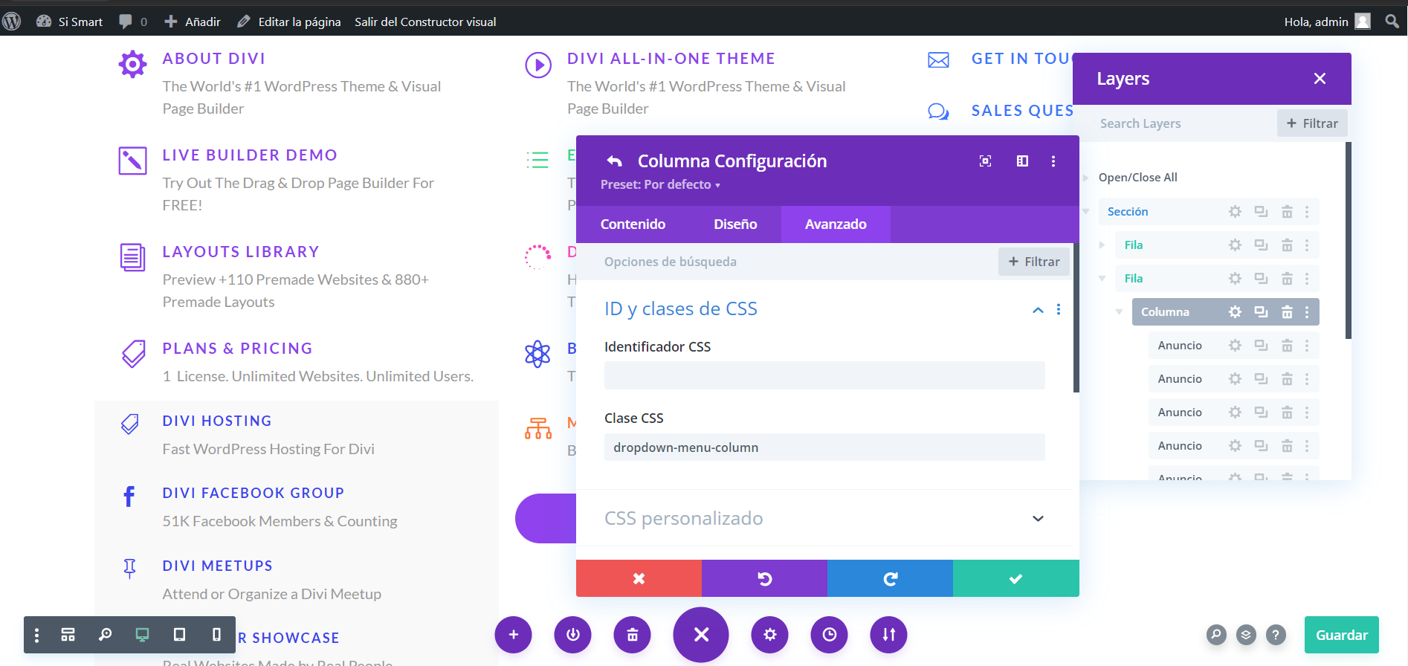This screenshot has height=666, width=1408.
Task: Click Editar la página
Action: [288, 22]
